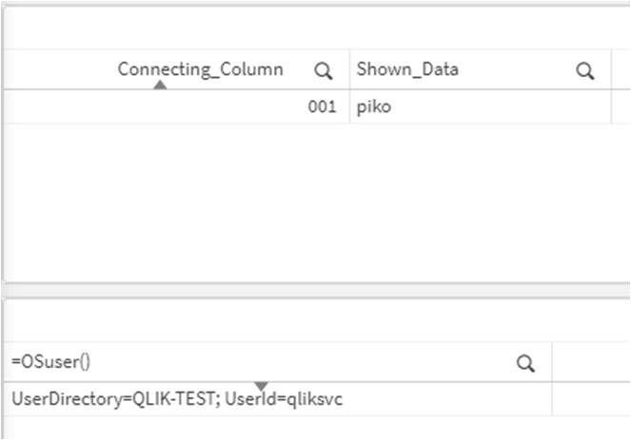This screenshot has width=631, height=440.
Task: Click the title area above =OSuser() table
Action: coord(317,320)
